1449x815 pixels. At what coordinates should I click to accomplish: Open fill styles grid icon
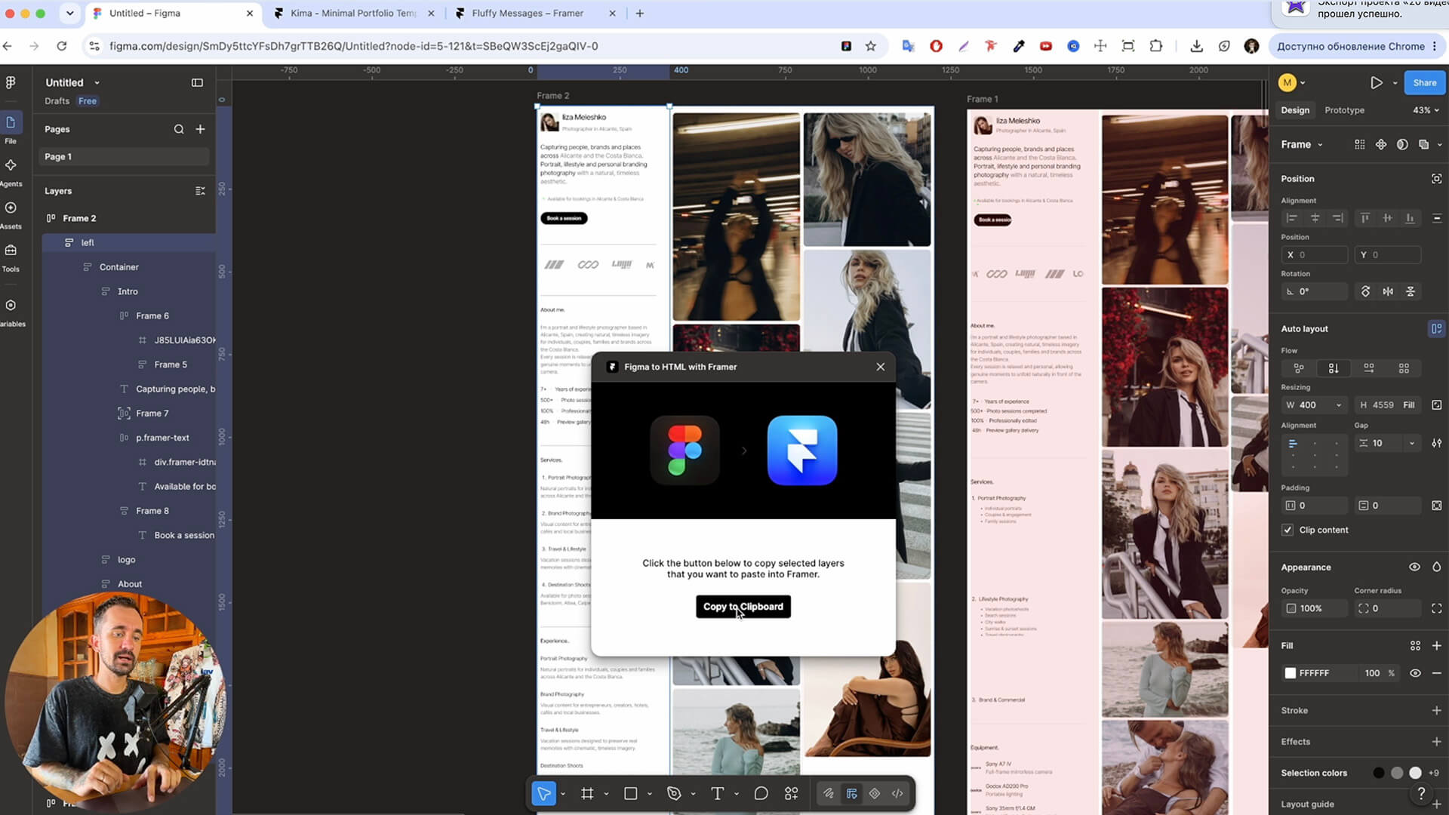[1415, 645]
